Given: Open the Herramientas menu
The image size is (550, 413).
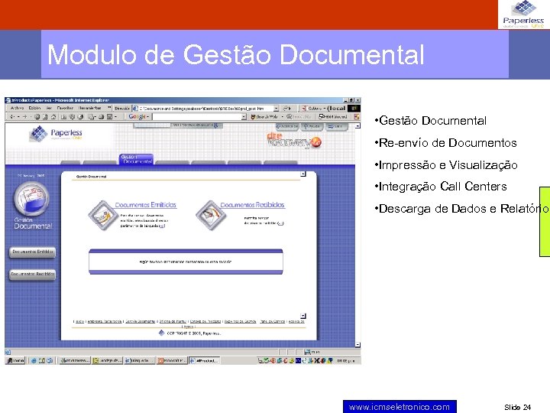Looking at the screenshot, I should coord(90,108).
